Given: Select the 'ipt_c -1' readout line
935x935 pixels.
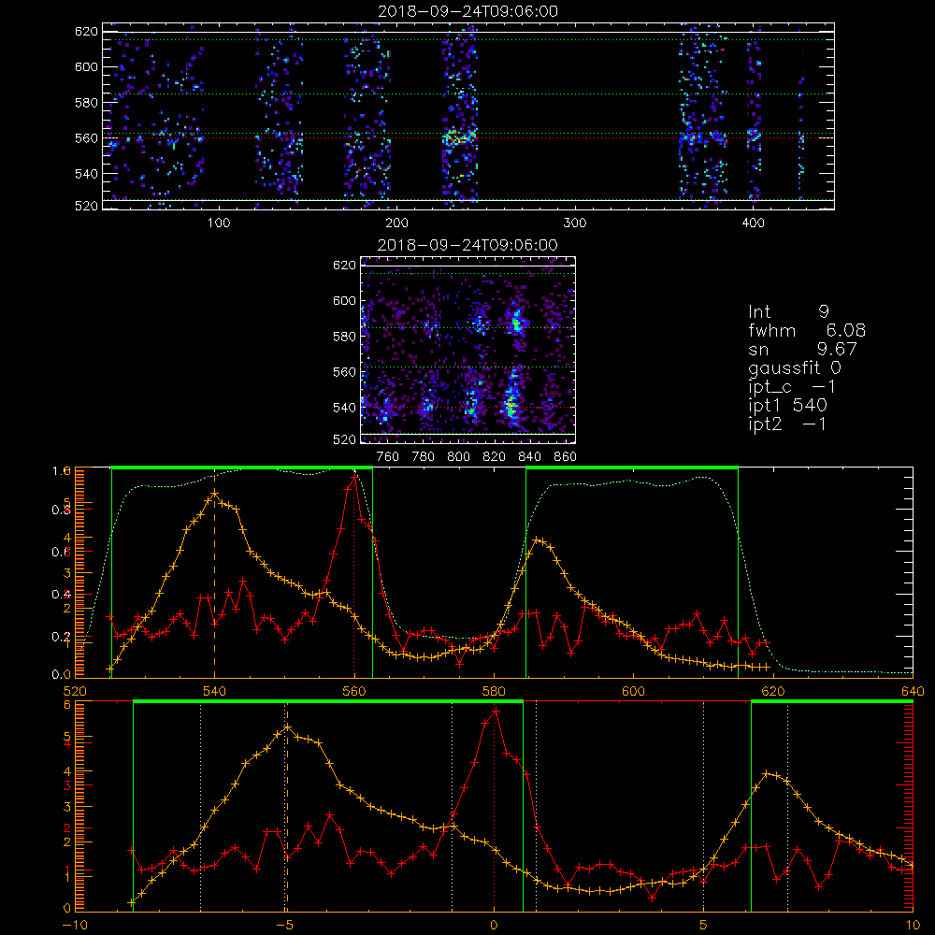Looking at the screenshot, I should 792,387.
